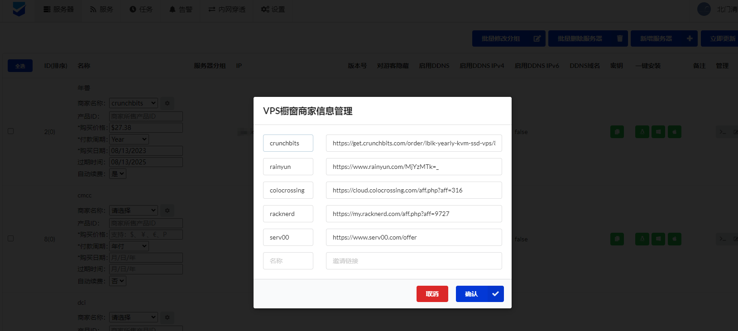This screenshot has height=331, width=738.
Task: Copy macOS install command for server 2(0)
Action: pos(675,132)
